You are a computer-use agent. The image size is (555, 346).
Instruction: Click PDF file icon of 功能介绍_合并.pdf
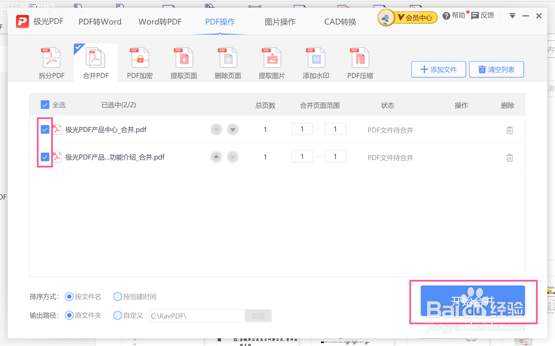(x=57, y=157)
